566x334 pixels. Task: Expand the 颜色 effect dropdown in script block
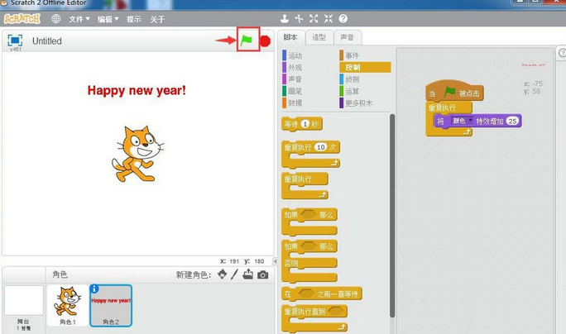[471, 121]
